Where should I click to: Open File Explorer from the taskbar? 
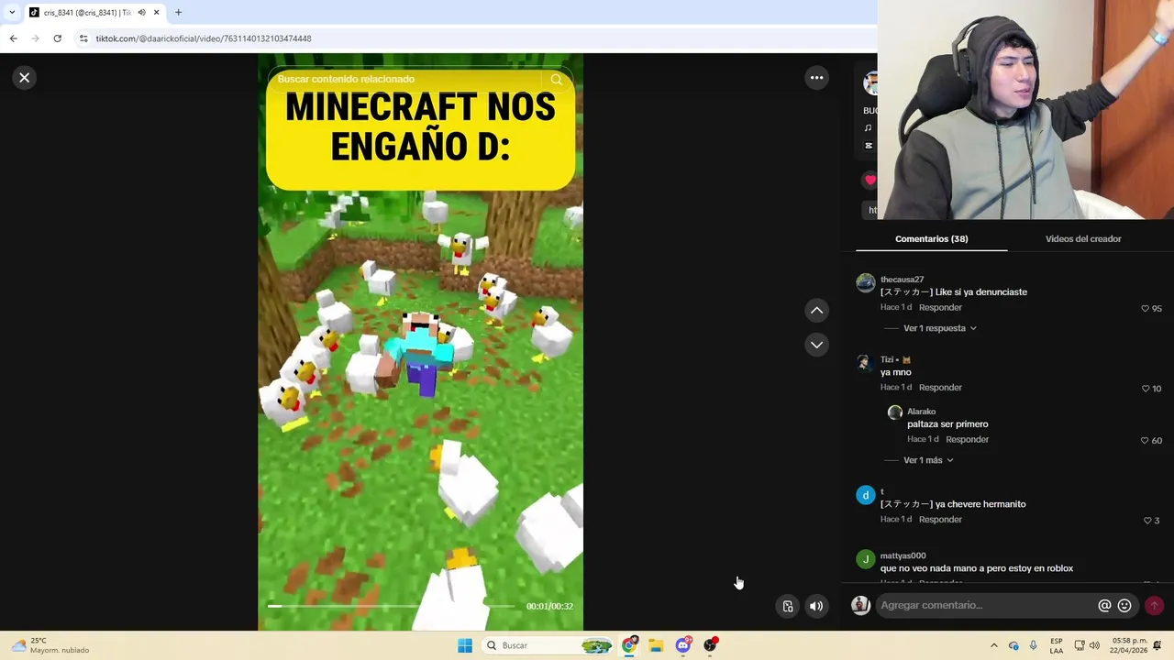(x=656, y=646)
